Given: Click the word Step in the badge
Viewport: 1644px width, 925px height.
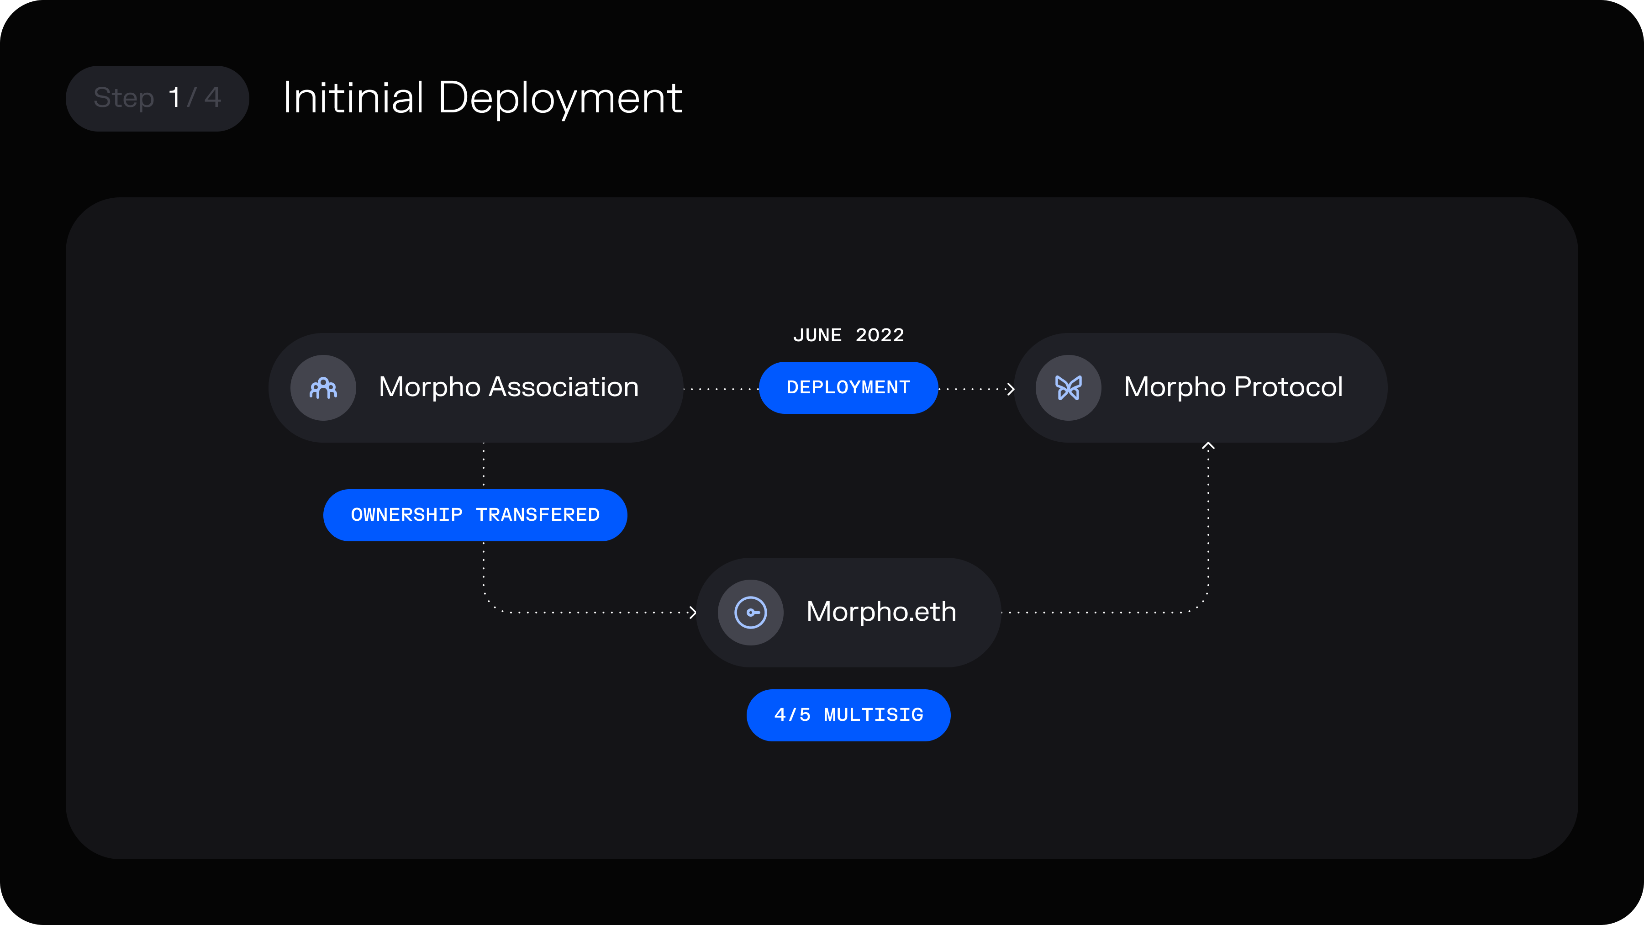Looking at the screenshot, I should pos(124,98).
